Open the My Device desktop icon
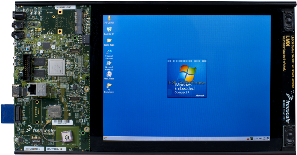The image size is (297, 155). coord(109,20)
